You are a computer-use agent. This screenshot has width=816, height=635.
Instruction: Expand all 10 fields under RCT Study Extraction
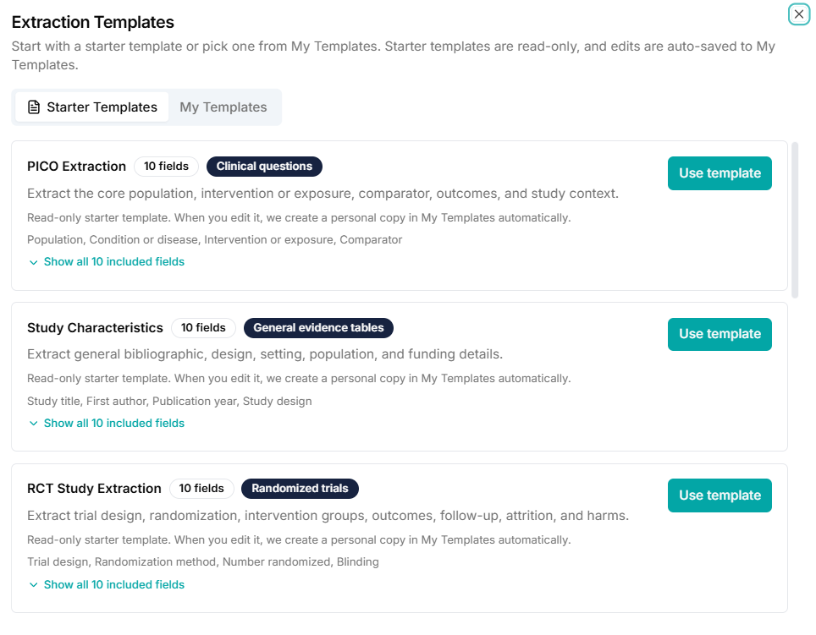coord(114,584)
